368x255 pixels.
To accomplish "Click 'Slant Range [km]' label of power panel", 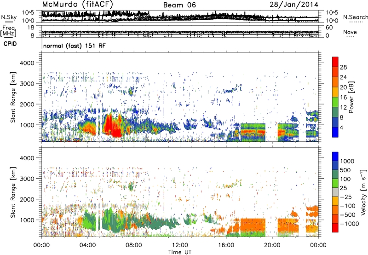I will tap(13, 97).
